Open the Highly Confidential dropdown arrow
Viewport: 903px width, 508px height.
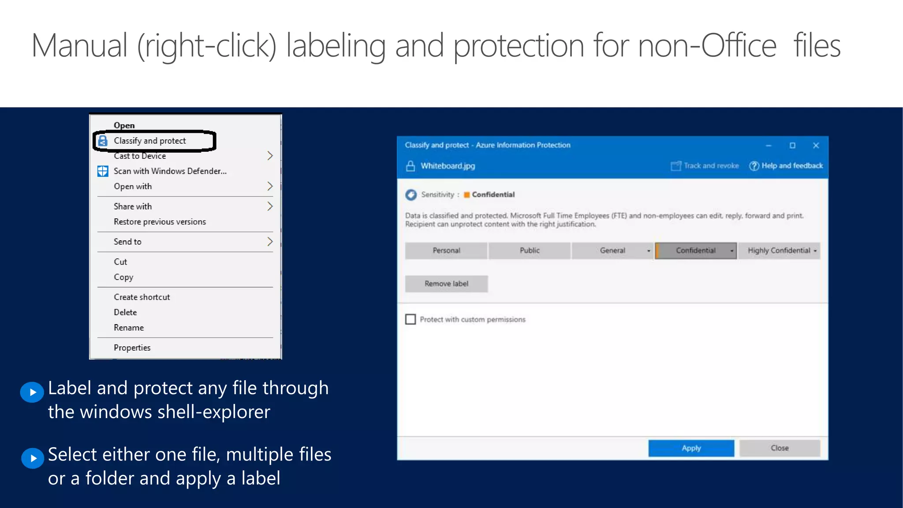click(815, 251)
